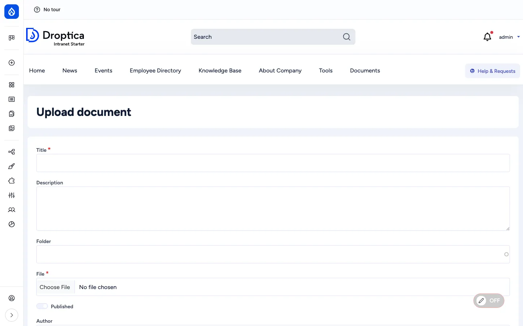Click the pencil edit-mode icon

[481, 301]
